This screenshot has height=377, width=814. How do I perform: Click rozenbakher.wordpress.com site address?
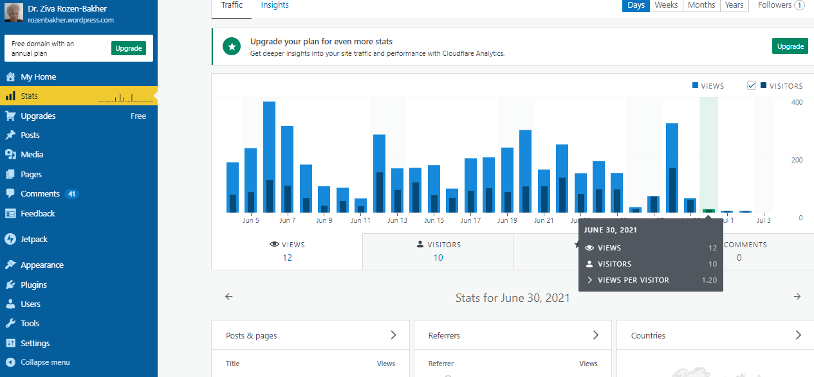pyautogui.click(x=71, y=20)
